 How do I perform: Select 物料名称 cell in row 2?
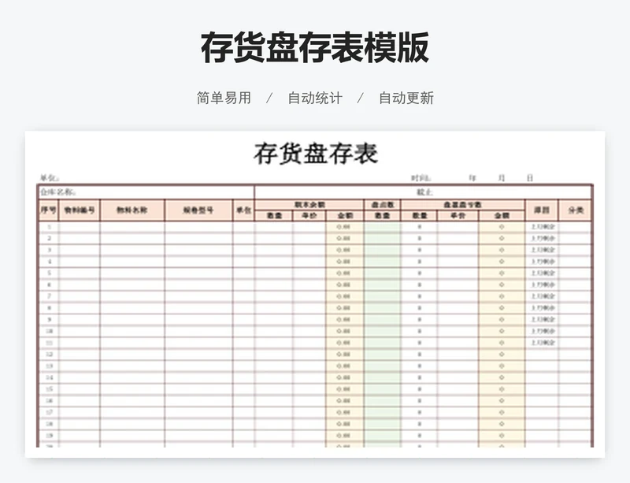click(132, 239)
